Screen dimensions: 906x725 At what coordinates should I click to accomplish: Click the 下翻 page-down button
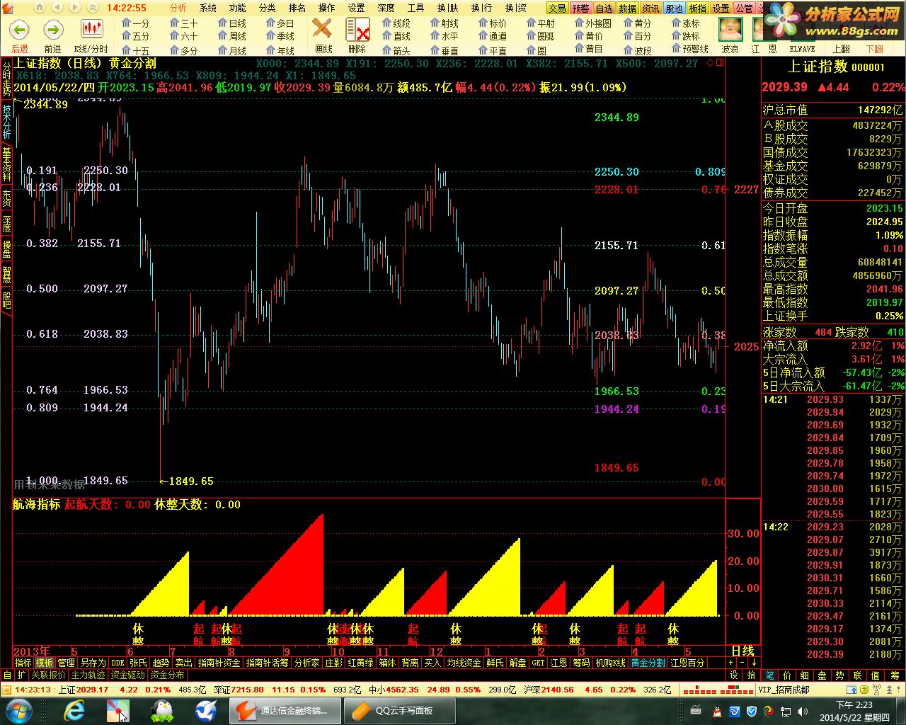point(875,50)
